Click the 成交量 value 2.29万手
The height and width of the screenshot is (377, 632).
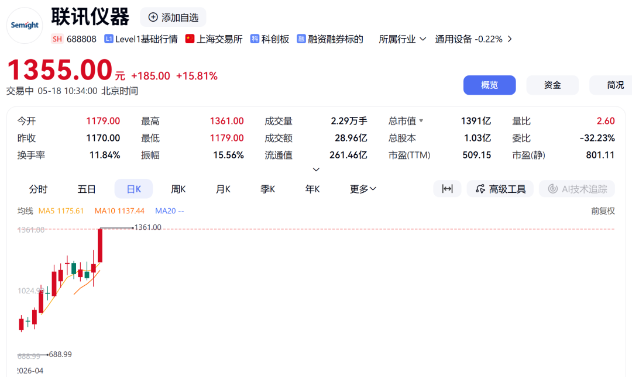(x=349, y=121)
